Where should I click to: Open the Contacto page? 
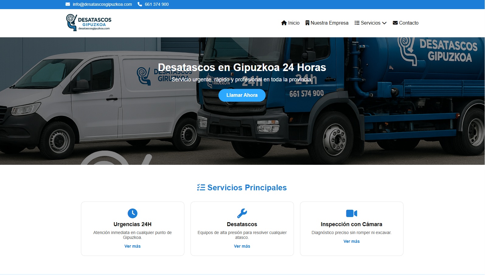click(x=409, y=23)
